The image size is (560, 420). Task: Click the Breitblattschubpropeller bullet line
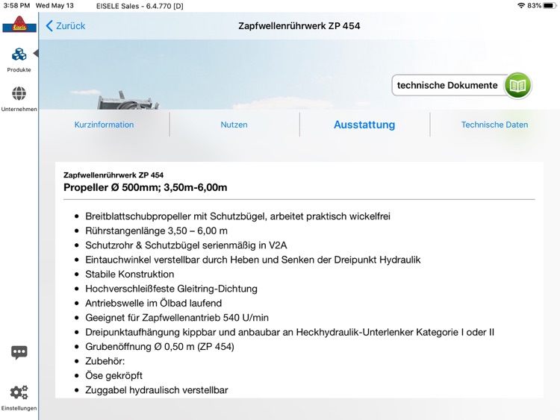coord(237,216)
